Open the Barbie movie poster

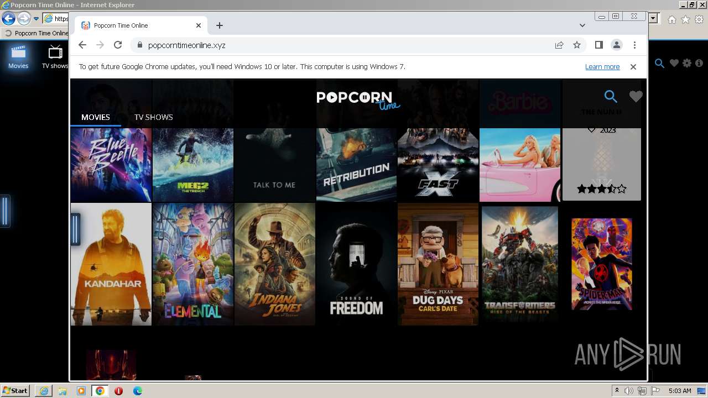click(x=520, y=165)
